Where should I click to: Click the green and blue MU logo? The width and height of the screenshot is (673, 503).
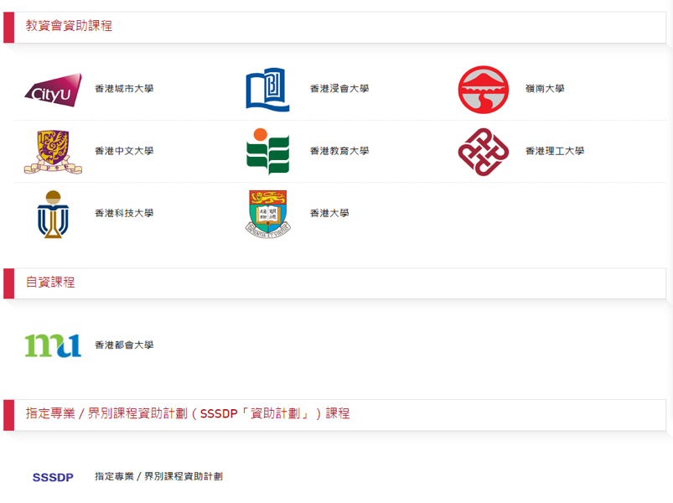[53, 345]
